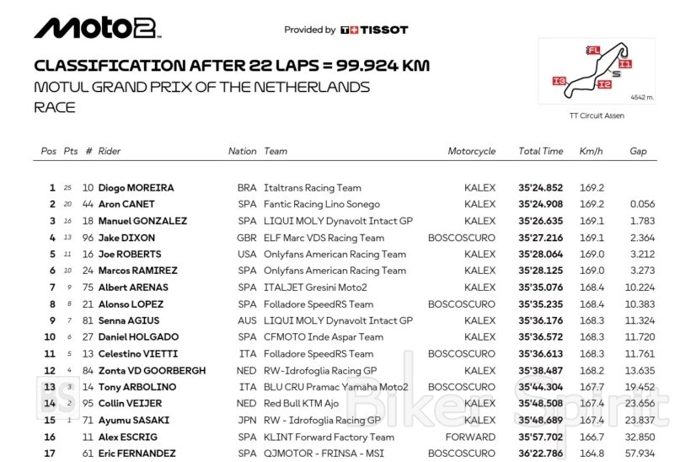The width and height of the screenshot is (691, 462).
Task: Select the I3 sector marker on map
Action: [x=559, y=81]
